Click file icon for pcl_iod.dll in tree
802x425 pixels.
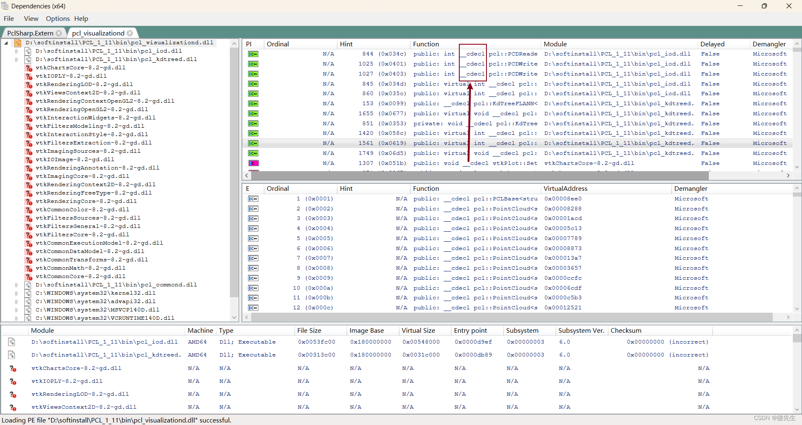point(28,51)
